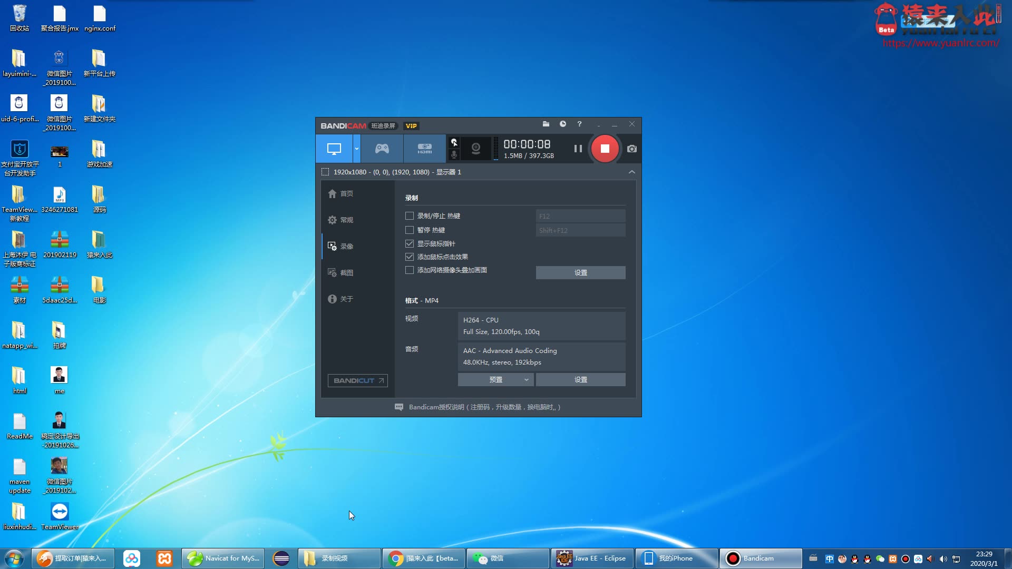The height and width of the screenshot is (569, 1012).
Task: Select 201902119 archive on desktop
Action: coord(60,244)
